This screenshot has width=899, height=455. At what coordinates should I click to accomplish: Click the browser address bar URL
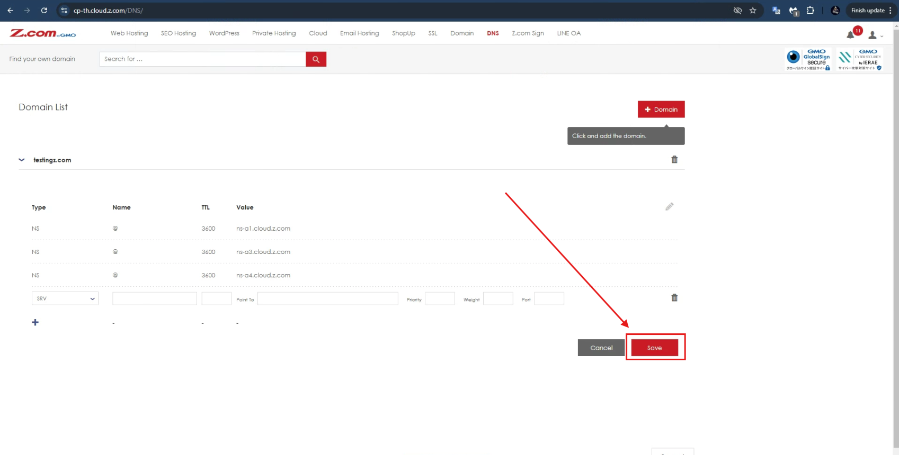tap(108, 11)
